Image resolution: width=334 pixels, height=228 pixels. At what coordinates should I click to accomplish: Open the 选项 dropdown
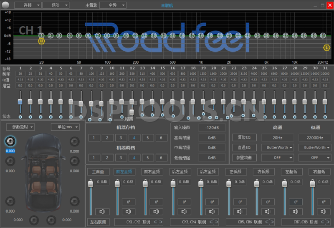[56, 5]
